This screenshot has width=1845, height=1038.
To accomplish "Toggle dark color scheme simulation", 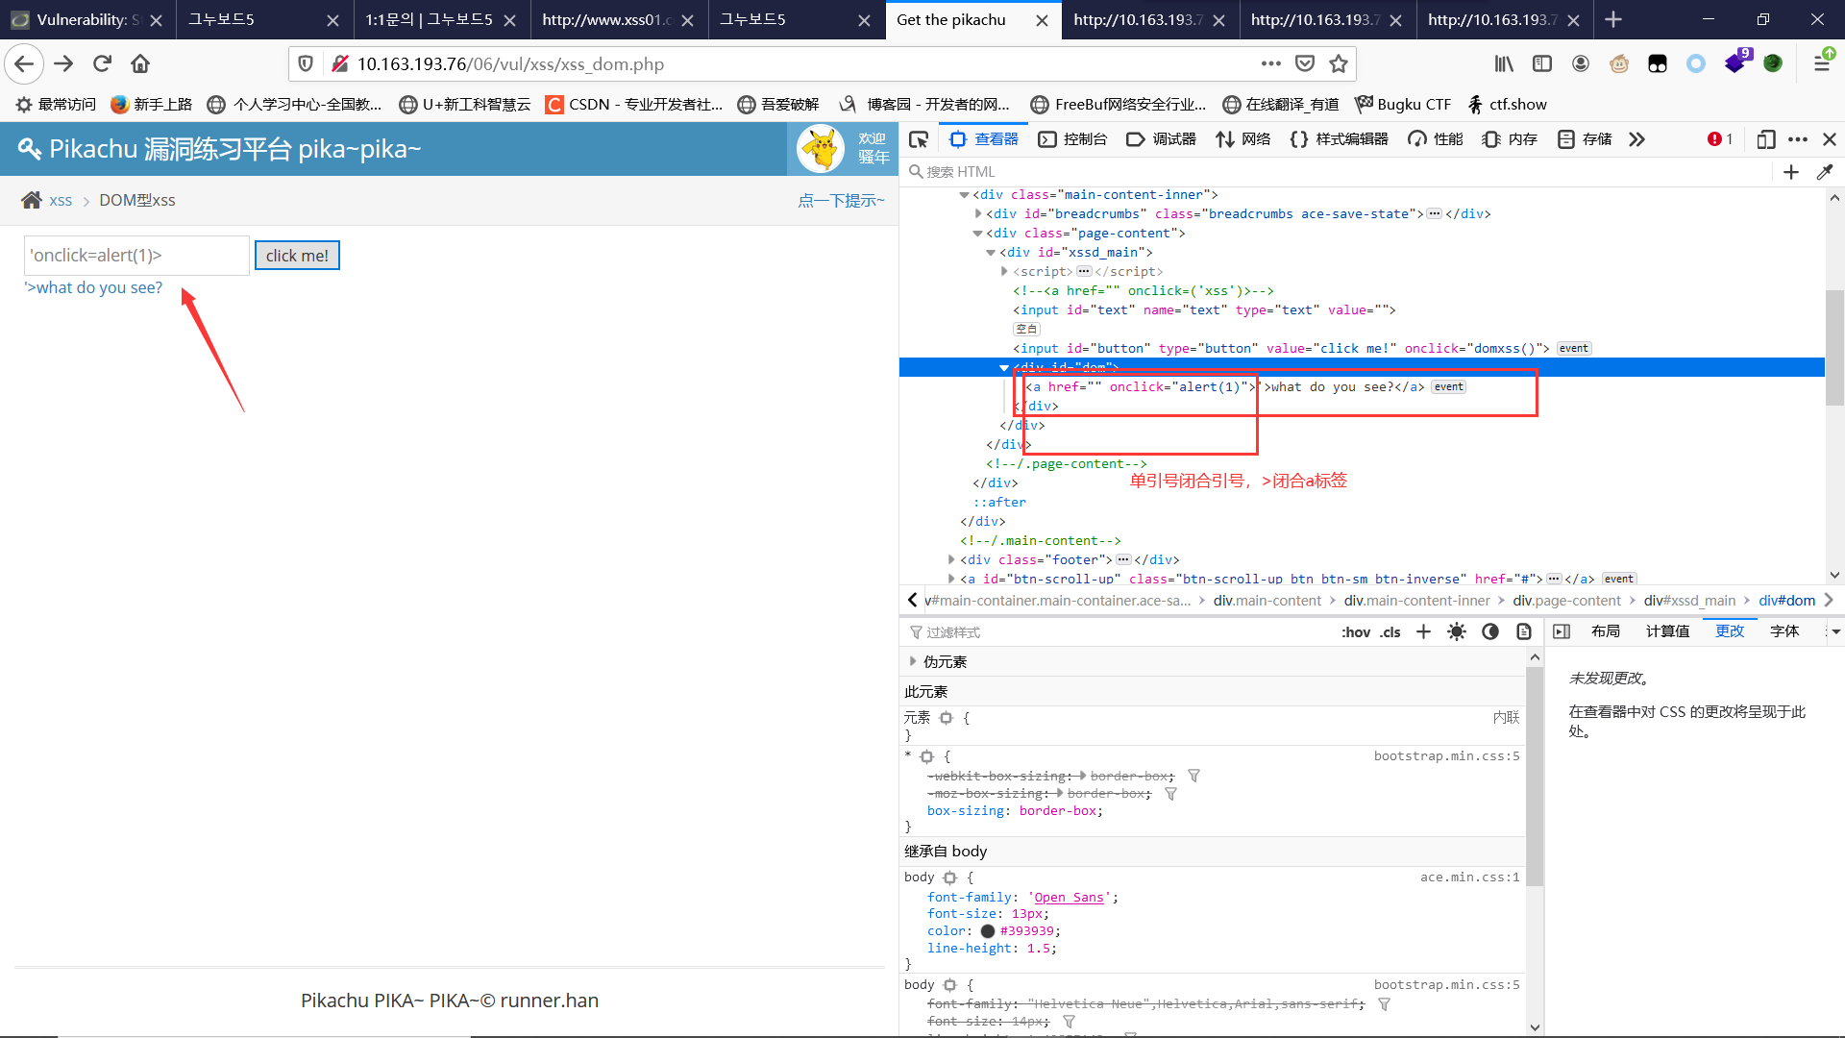I will click(x=1490, y=631).
